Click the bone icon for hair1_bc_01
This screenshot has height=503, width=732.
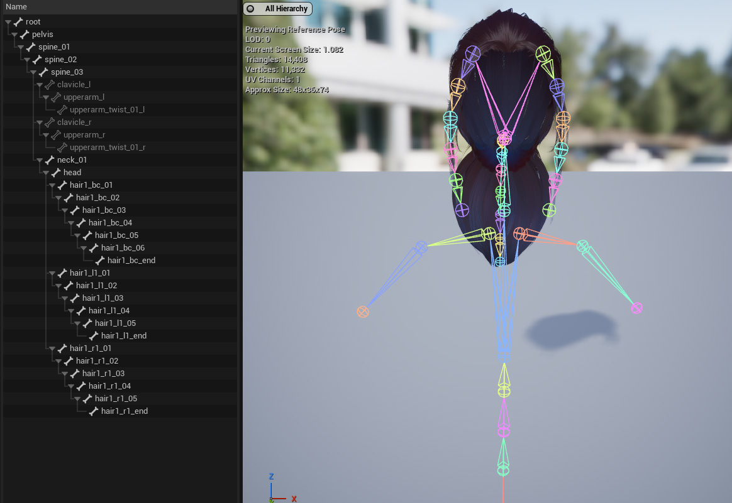(x=62, y=185)
